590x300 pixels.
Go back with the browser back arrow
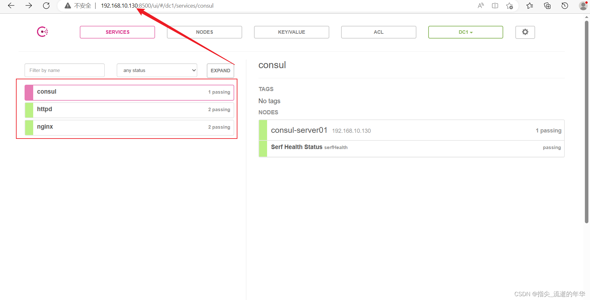pos(11,6)
